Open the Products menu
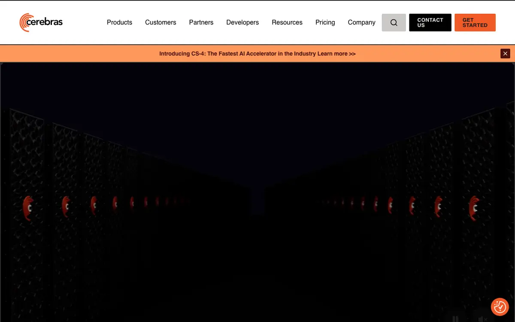 pyautogui.click(x=119, y=22)
